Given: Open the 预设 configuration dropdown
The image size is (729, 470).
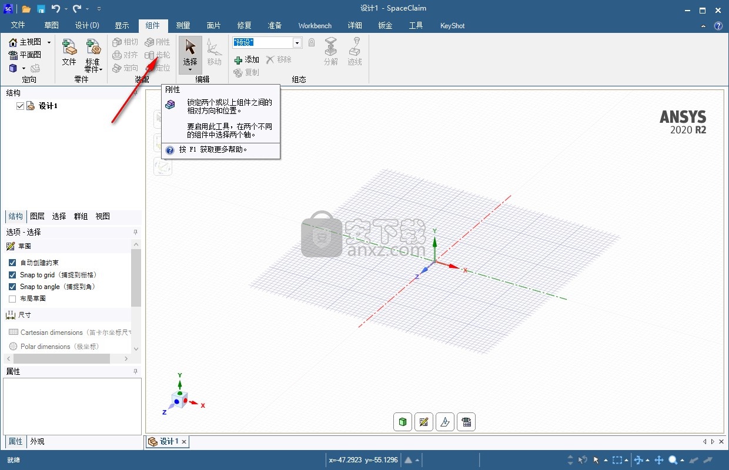Looking at the screenshot, I should coord(297,42).
